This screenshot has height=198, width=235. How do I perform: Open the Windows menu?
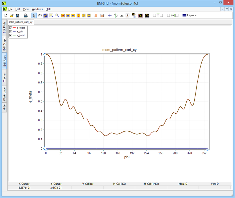(x=37, y=9)
